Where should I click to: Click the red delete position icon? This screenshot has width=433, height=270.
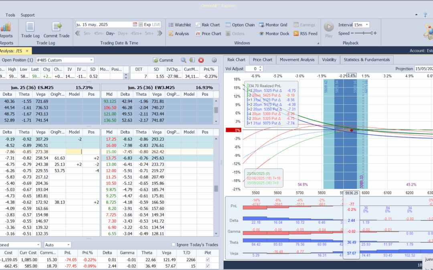point(201,60)
